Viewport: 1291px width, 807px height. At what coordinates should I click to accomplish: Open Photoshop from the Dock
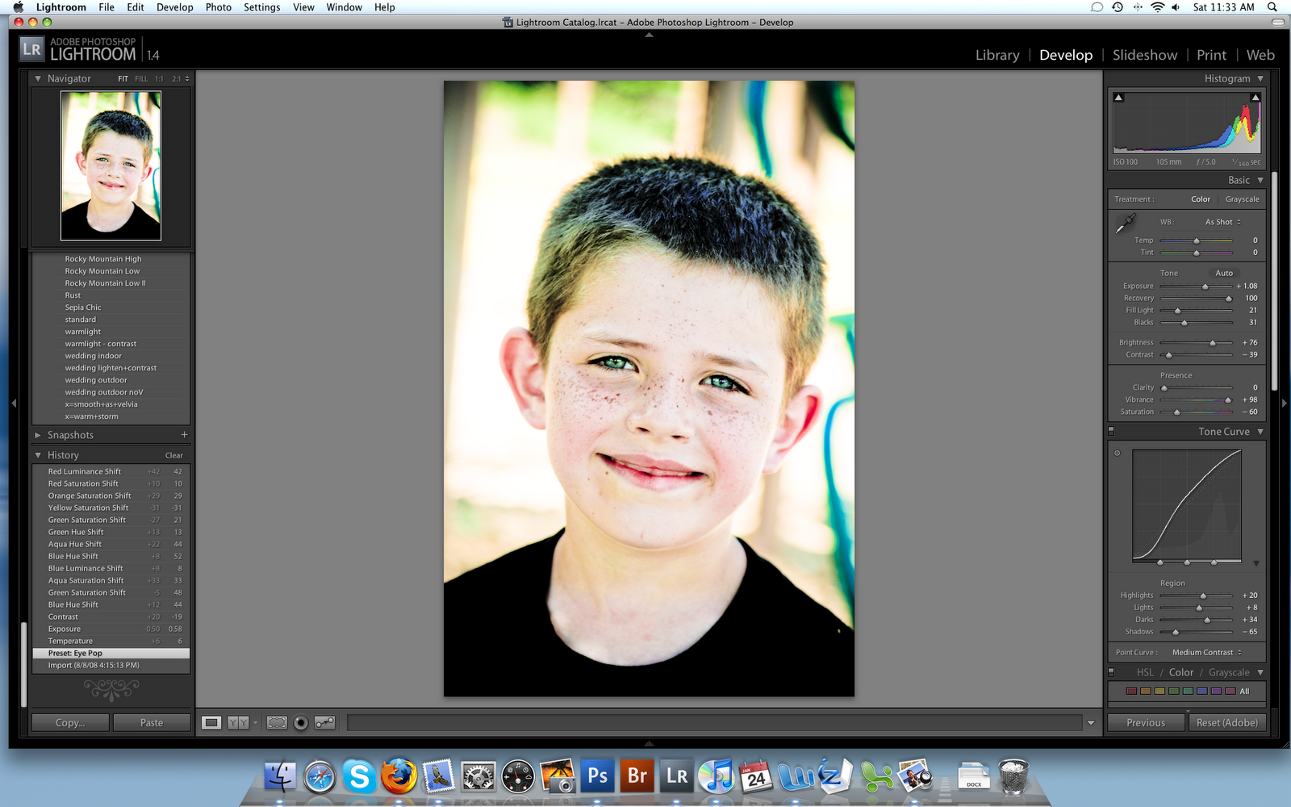[598, 776]
